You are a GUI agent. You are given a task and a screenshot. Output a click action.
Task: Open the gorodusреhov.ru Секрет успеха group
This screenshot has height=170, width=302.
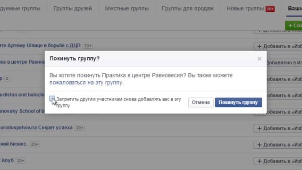pyautogui.click(x=36, y=127)
